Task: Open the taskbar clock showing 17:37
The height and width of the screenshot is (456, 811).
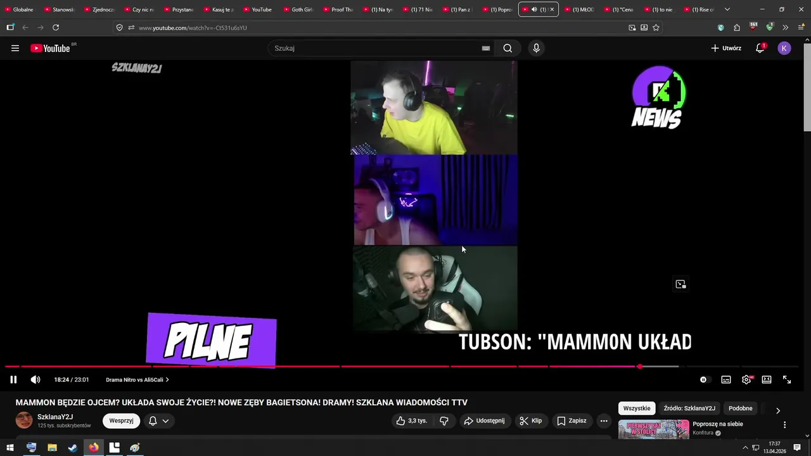Action: [774, 448]
